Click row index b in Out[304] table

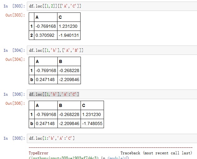[x=32, y=79]
